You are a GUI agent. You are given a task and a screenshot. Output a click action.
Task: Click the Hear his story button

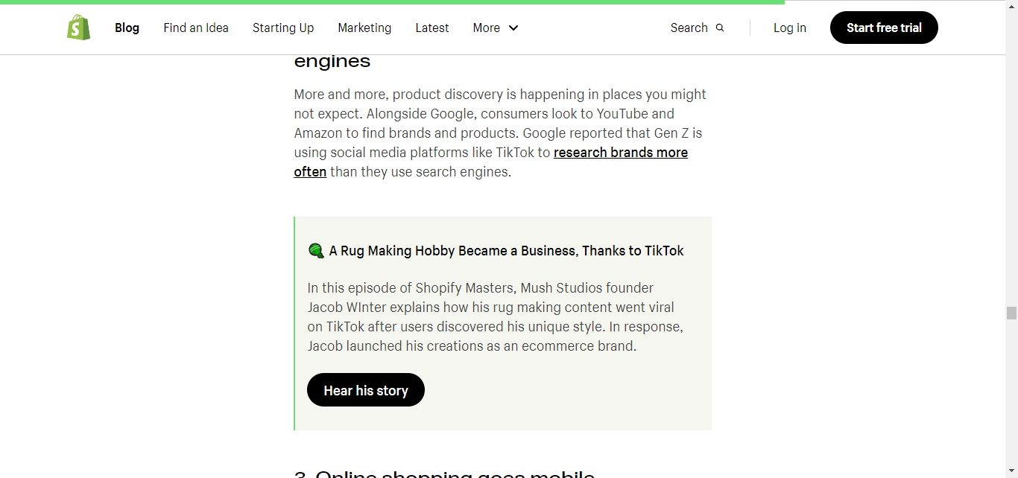click(366, 390)
